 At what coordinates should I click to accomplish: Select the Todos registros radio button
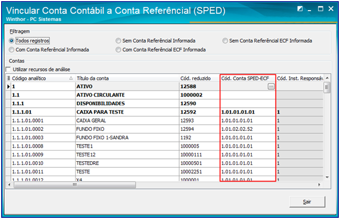[x=11, y=40]
